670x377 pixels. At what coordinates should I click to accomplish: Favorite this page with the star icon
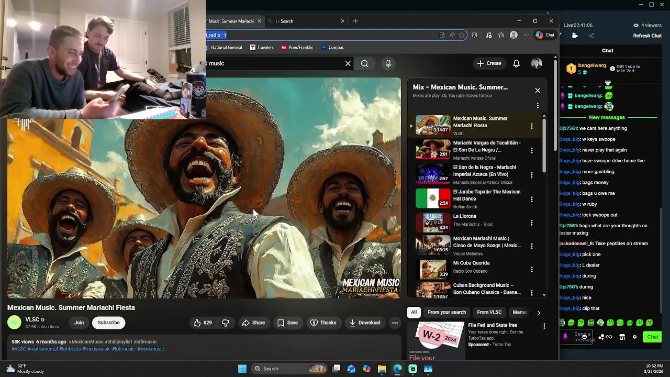pyautogui.click(x=462, y=35)
